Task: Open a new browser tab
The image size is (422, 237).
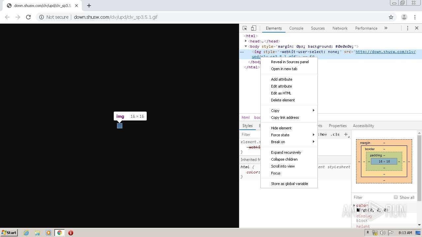Action: click(x=89, y=6)
